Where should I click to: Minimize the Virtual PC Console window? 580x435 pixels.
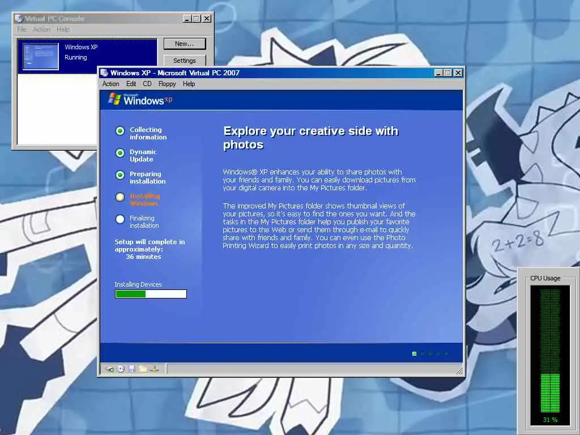point(187,19)
